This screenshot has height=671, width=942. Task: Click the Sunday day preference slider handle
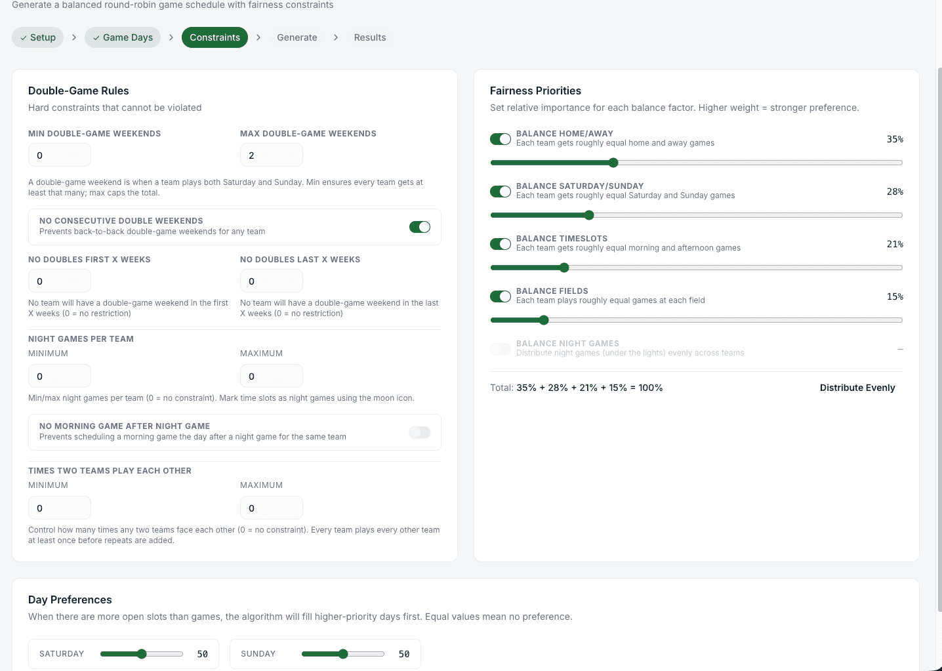343,654
